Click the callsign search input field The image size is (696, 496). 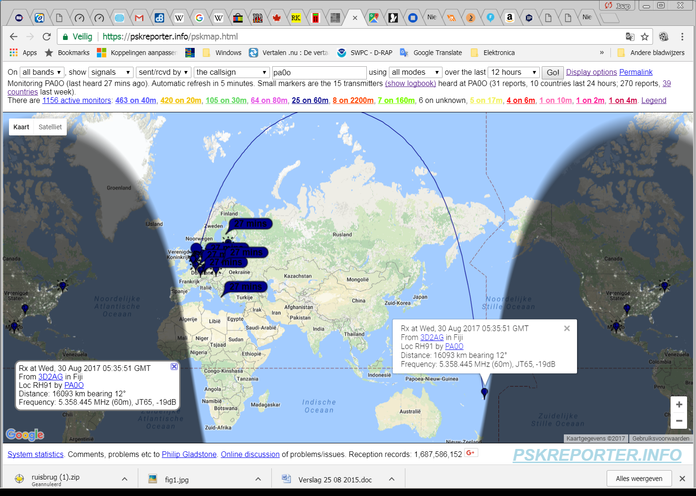point(319,72)
